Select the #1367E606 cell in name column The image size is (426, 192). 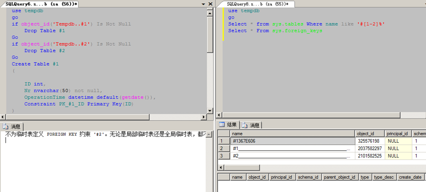292,141
